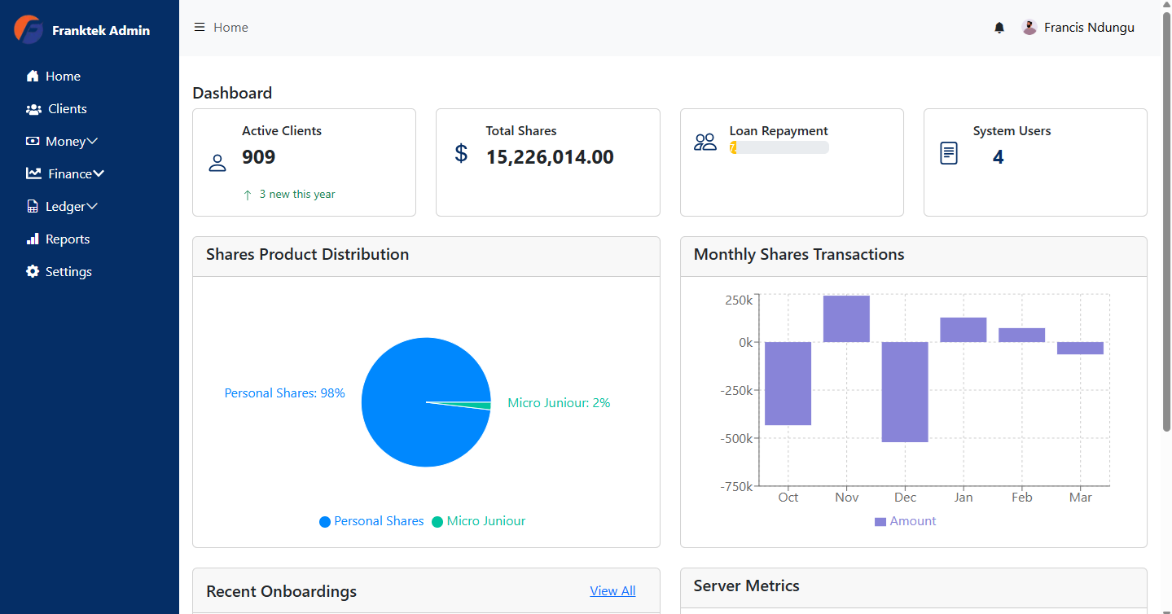Click the Settings gear in sidebar

(x=33, y=271)
